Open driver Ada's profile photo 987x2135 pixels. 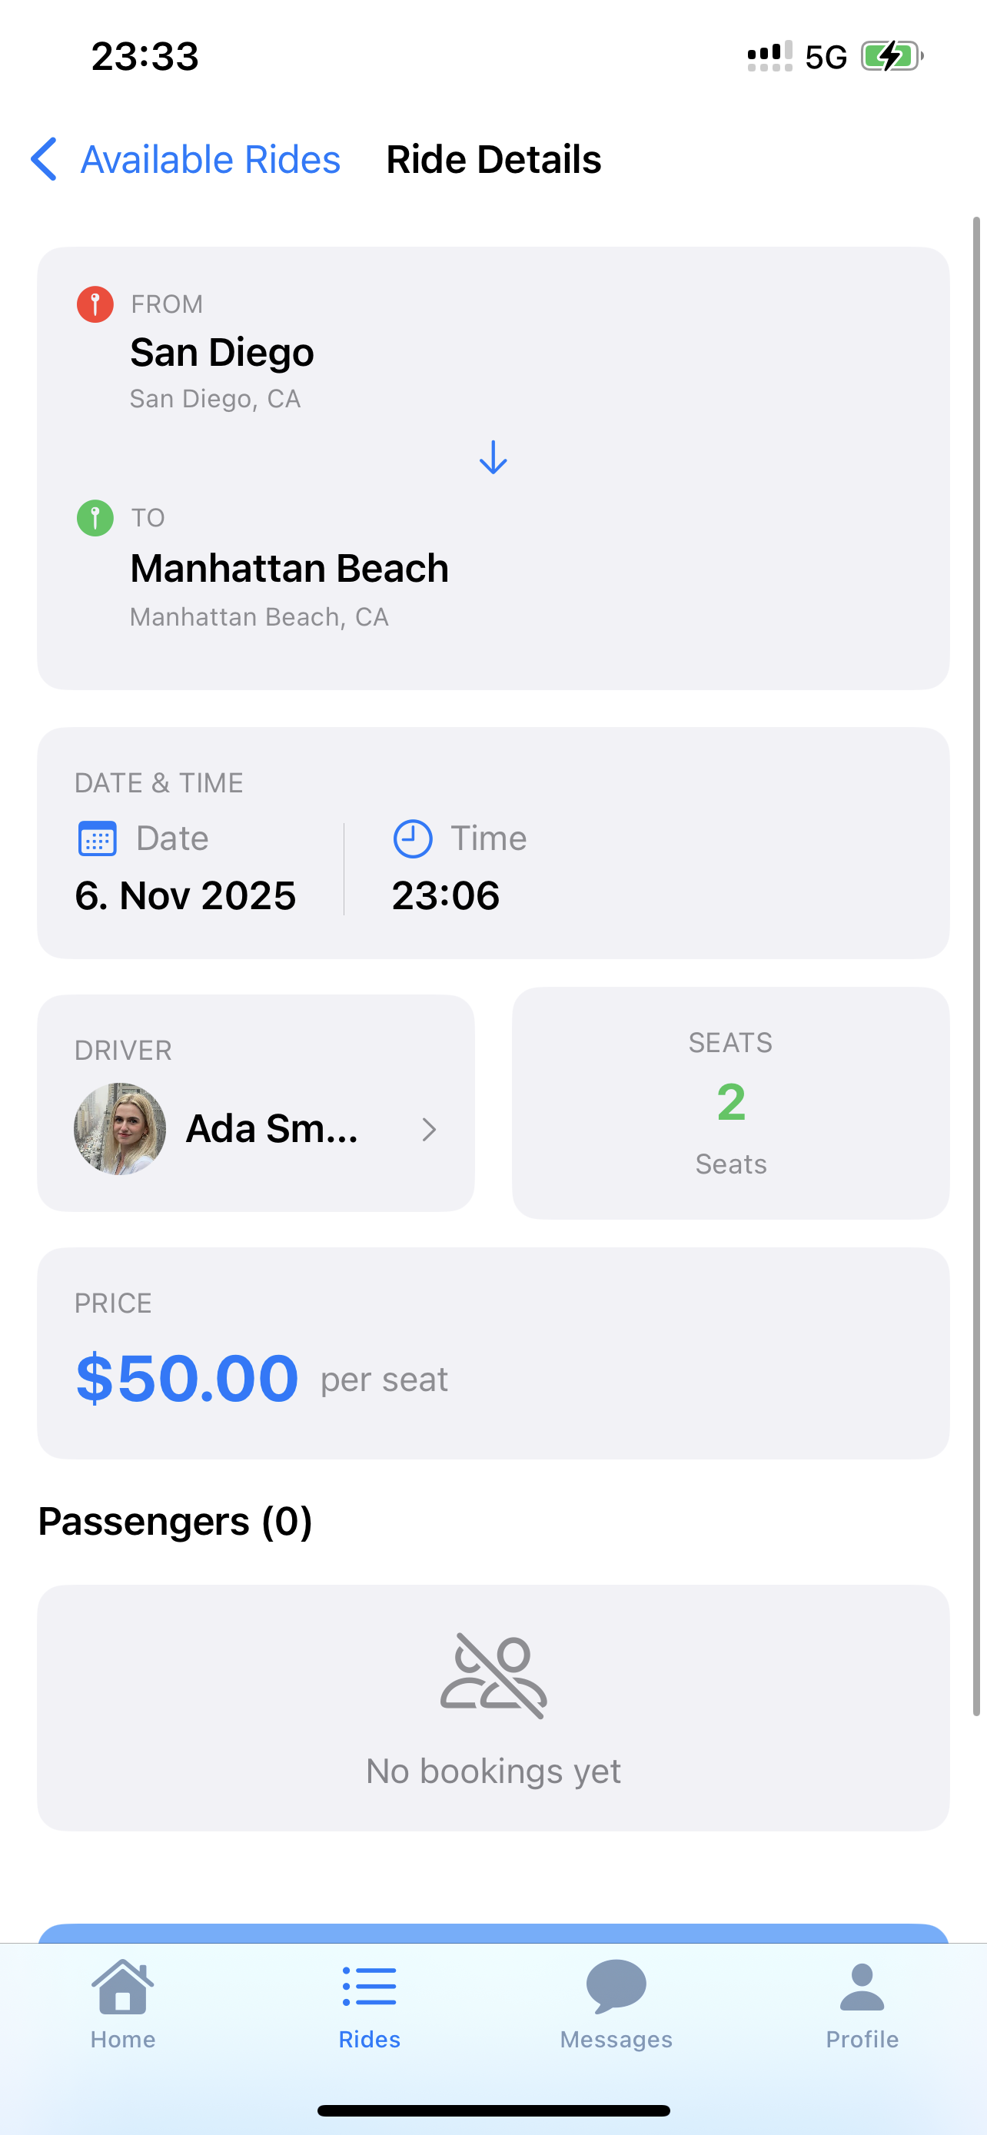point(120,1128)
